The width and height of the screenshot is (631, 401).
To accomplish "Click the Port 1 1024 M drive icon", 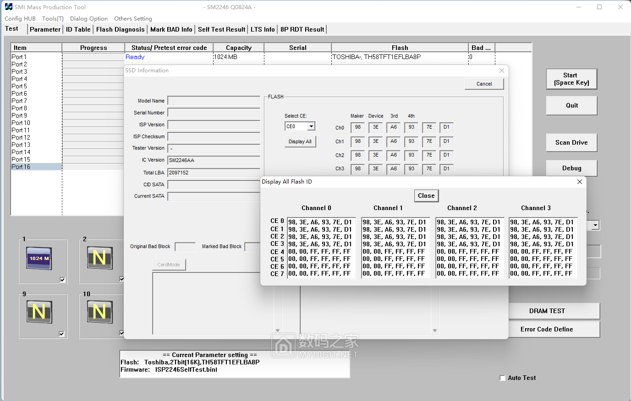I will (x=39, y=259).
